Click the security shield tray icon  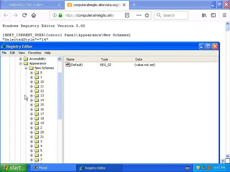point(198,168)
